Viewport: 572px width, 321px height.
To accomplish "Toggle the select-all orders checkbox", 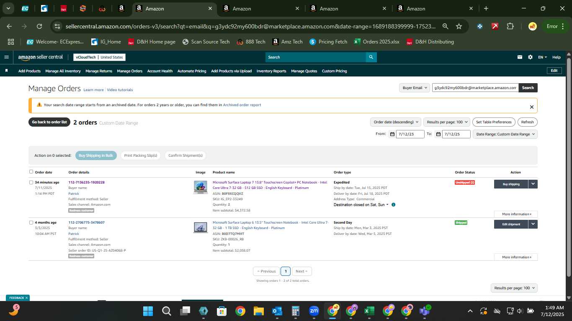I will [31, 172].
